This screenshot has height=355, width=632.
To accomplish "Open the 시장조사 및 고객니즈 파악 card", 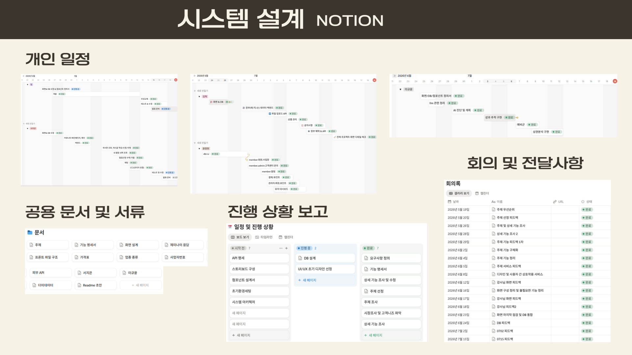I will pyautogui.click(x=391, y=313).
